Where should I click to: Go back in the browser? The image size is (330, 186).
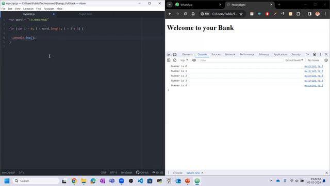pyautogui.click(x=170, y=14)
